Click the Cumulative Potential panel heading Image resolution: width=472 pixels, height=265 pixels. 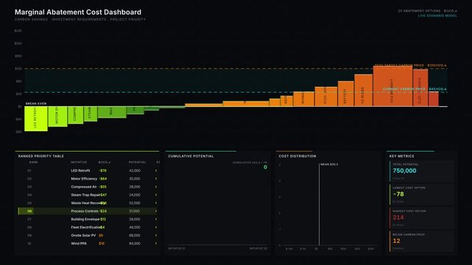tap(191, 156)
